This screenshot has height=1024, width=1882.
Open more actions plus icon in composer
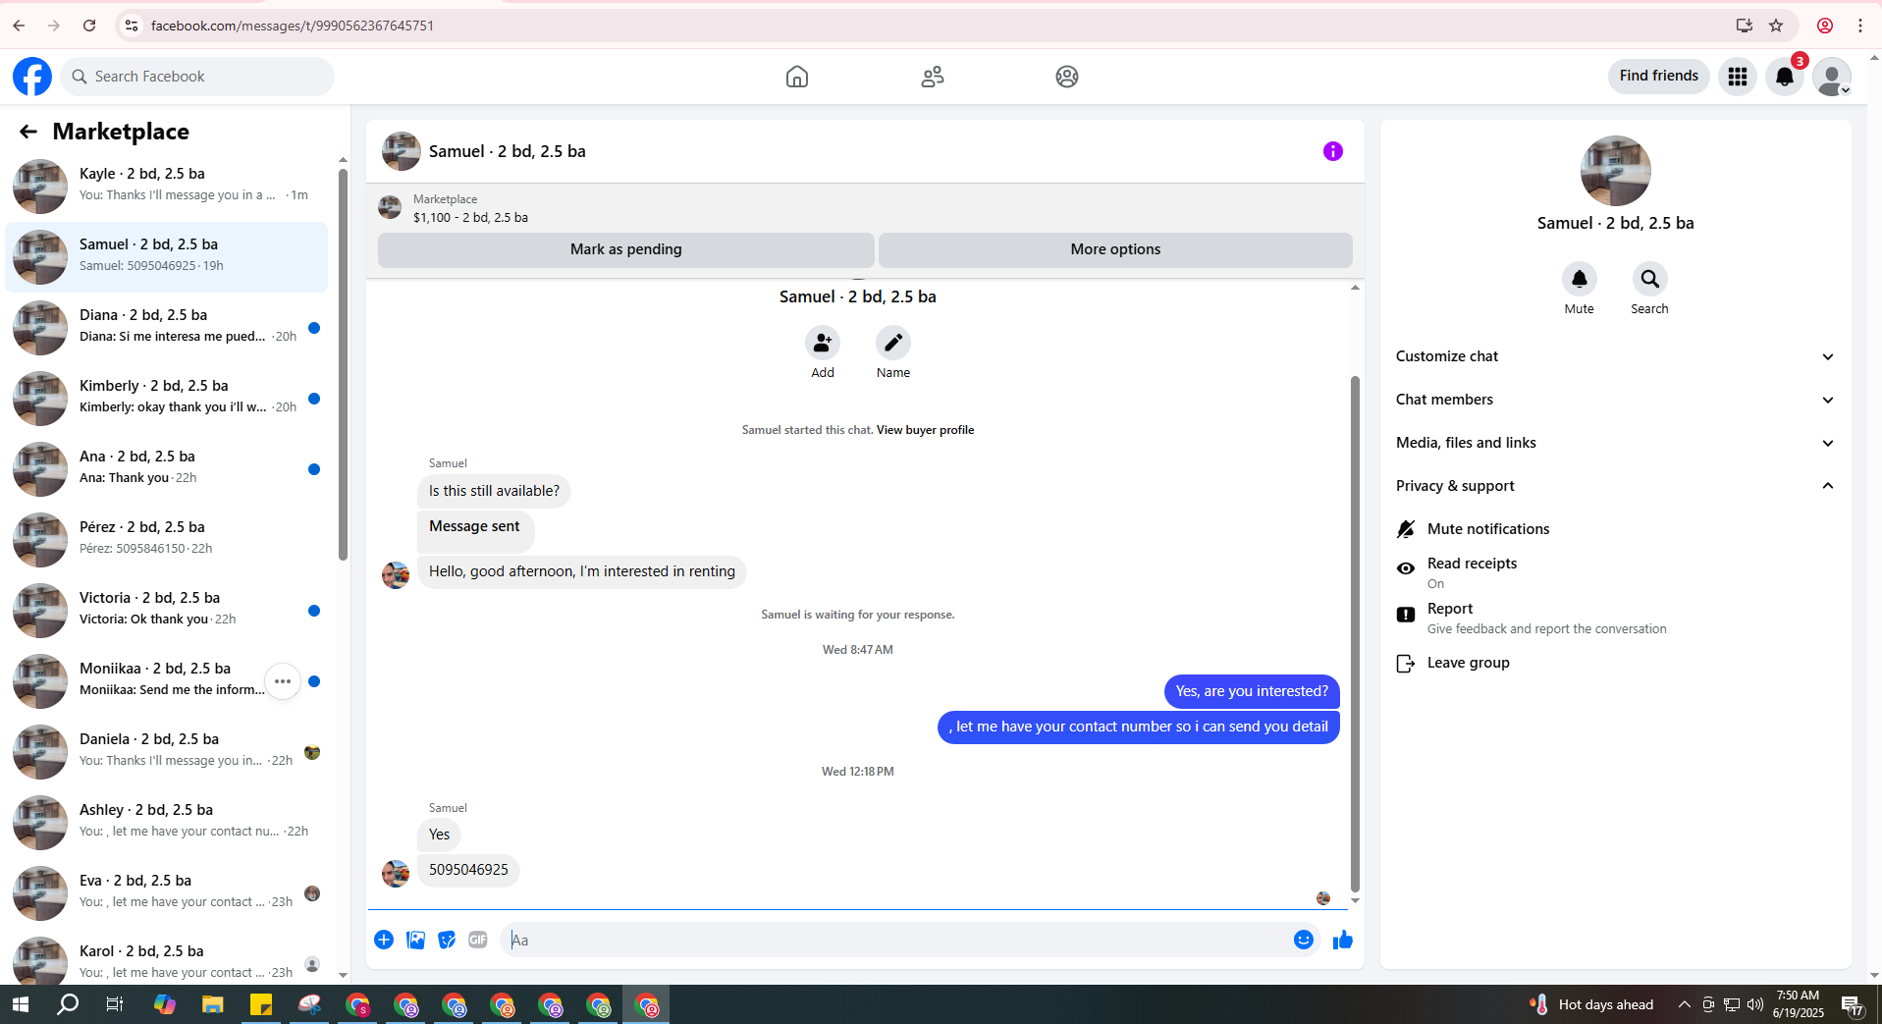(384, 940)
